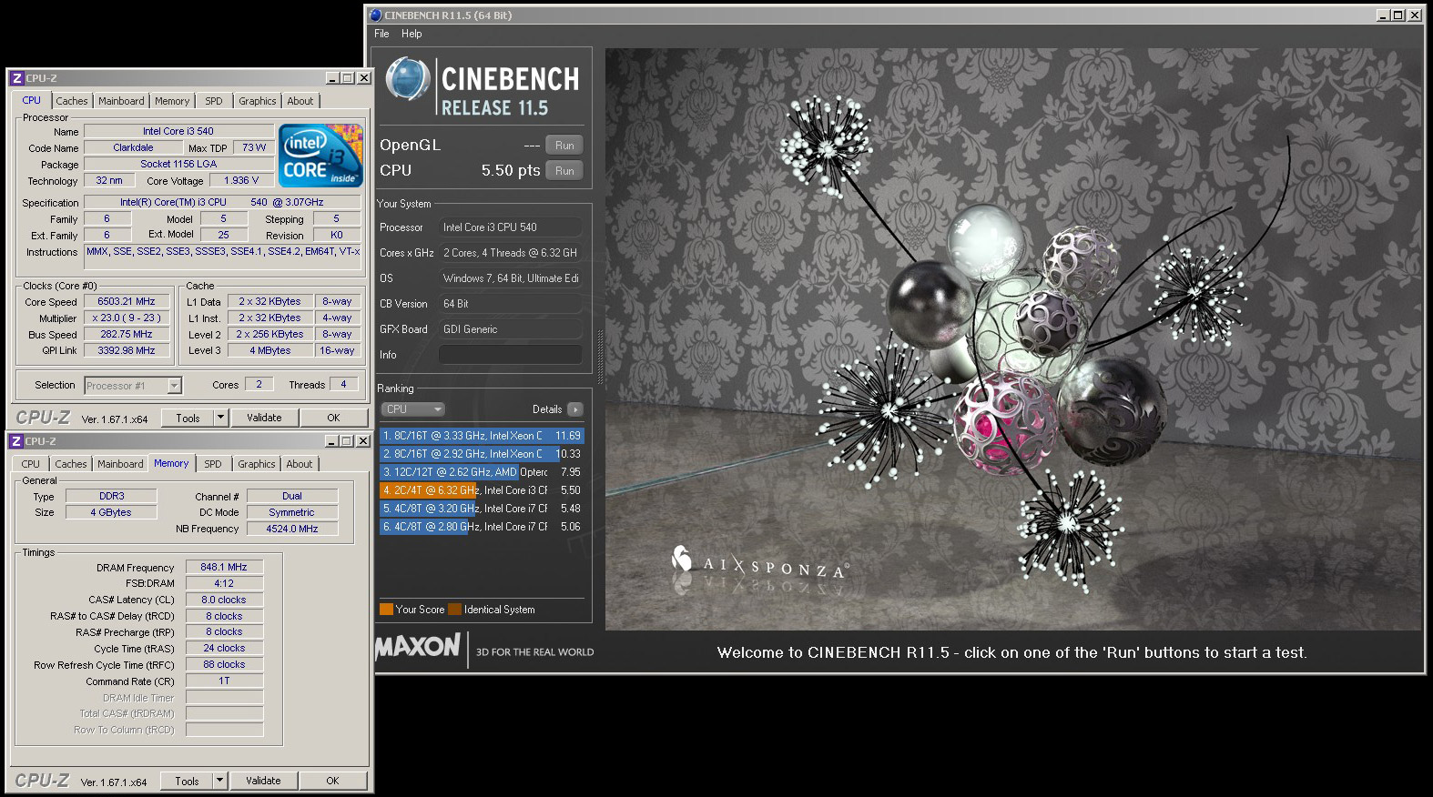This screenshot has width=1433, height=797.
Task: Select the 8C/16T @ 2.92 GHz ranking row
Action: coord(482,454)
